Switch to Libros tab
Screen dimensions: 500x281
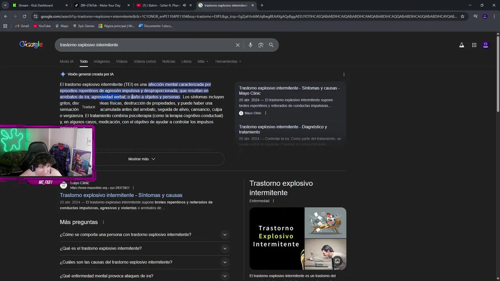(x=186, y=61)
